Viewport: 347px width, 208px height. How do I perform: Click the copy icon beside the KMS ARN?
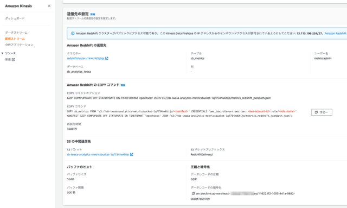click(x=193, y=193)
